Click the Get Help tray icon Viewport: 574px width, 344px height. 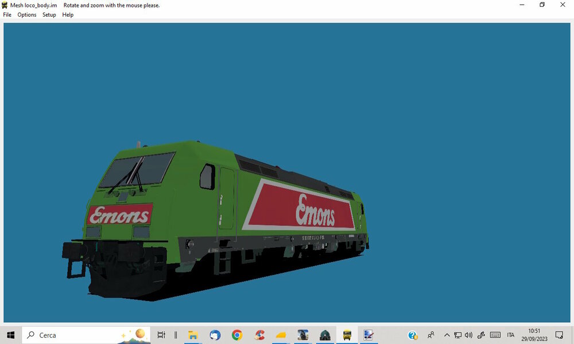[x=413, y=335]
